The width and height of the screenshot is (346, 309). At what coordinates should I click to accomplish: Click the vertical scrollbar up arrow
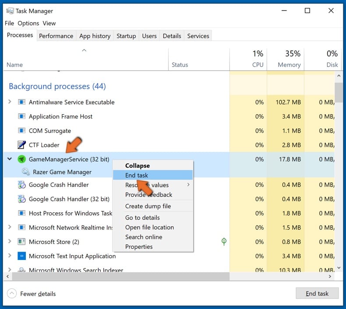pos(339,76)
